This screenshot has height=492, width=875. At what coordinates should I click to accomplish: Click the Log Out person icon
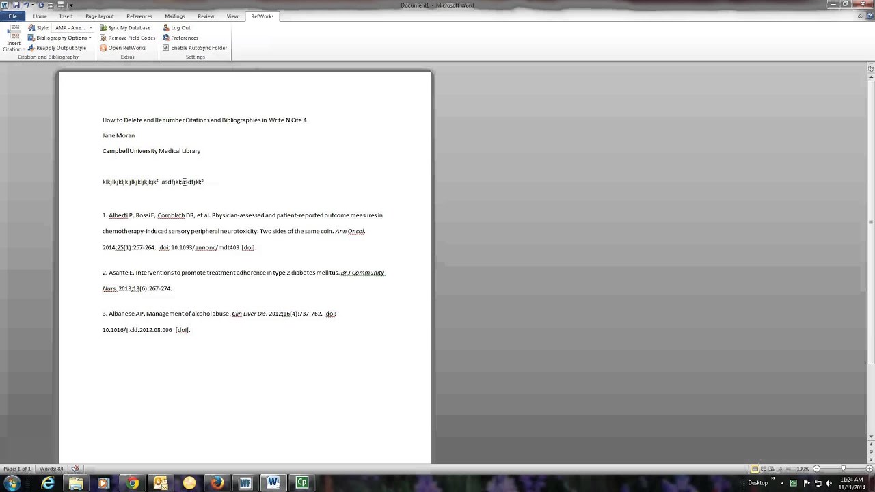point(166,28)
